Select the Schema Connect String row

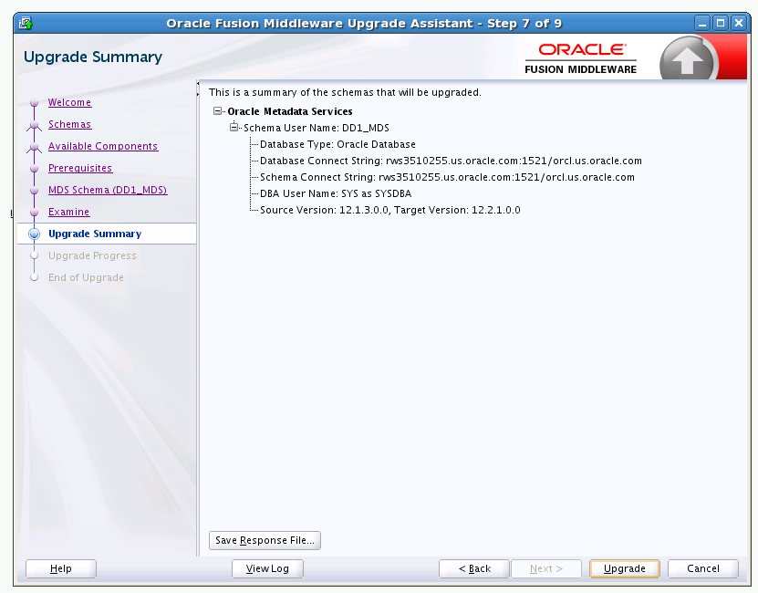pos(447,177)
